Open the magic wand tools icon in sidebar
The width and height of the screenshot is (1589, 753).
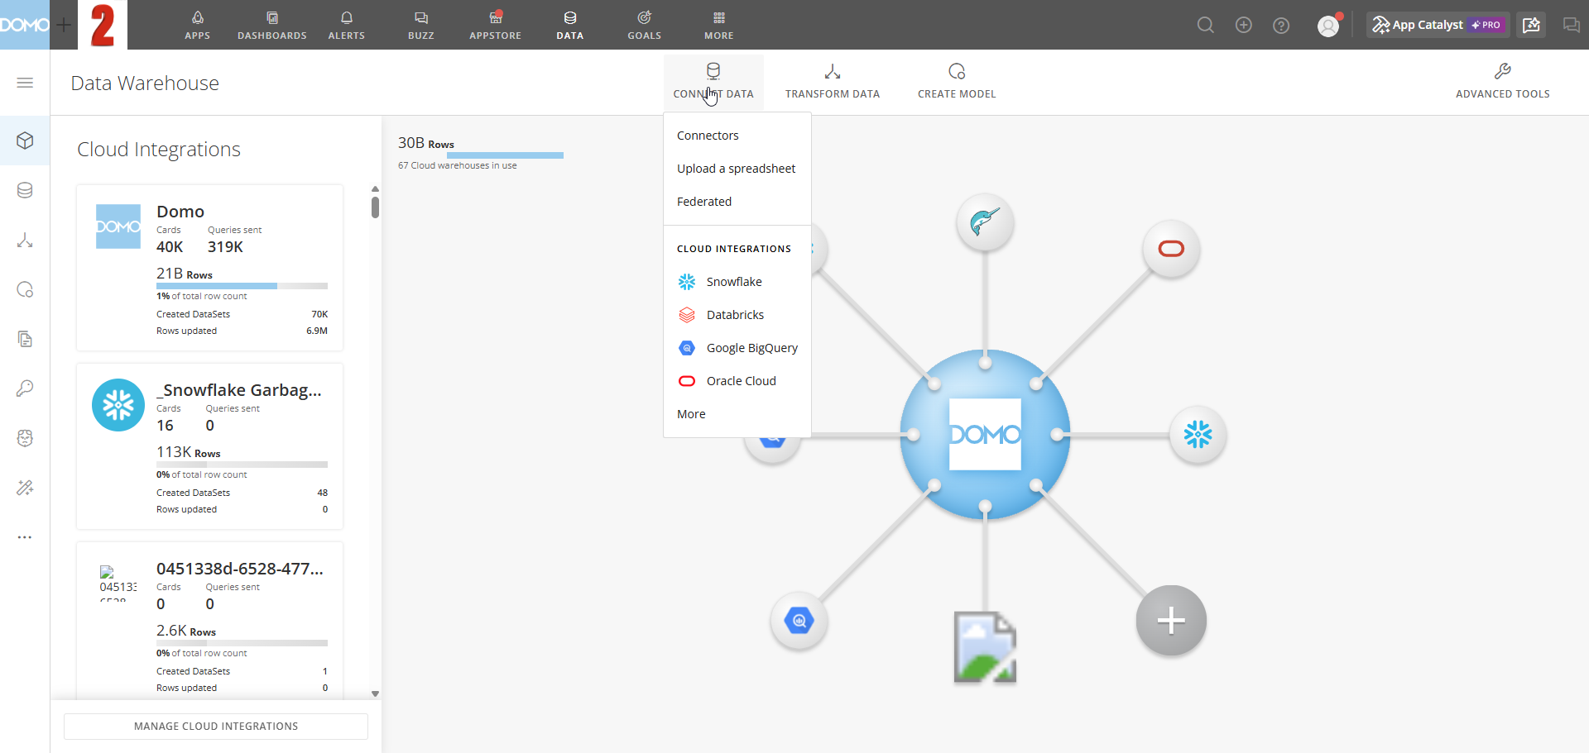[25, 488]
